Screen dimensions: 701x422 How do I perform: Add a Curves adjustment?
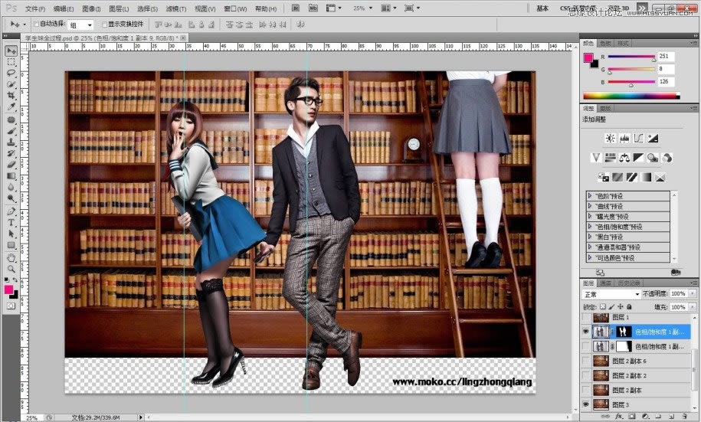tap(638, 139)
